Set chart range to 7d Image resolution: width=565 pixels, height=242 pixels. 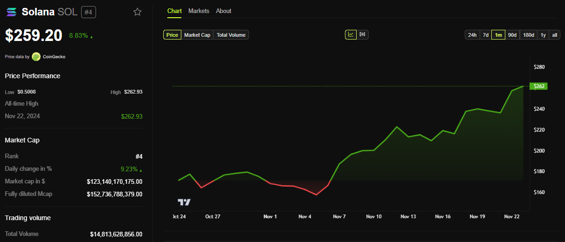point(485,35)
